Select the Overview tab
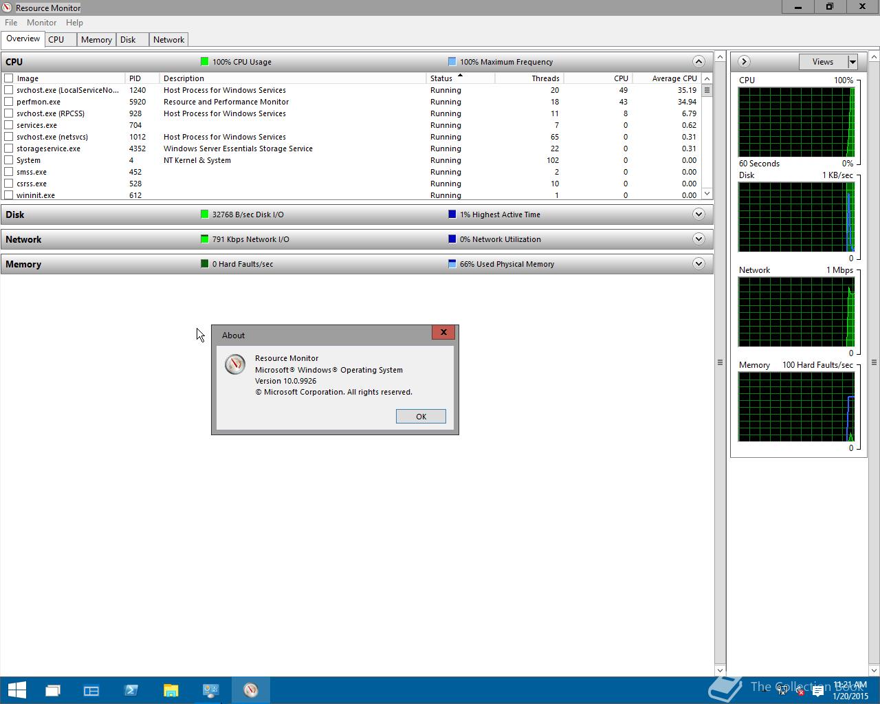880x704 pixels. [x=23, y=38]
